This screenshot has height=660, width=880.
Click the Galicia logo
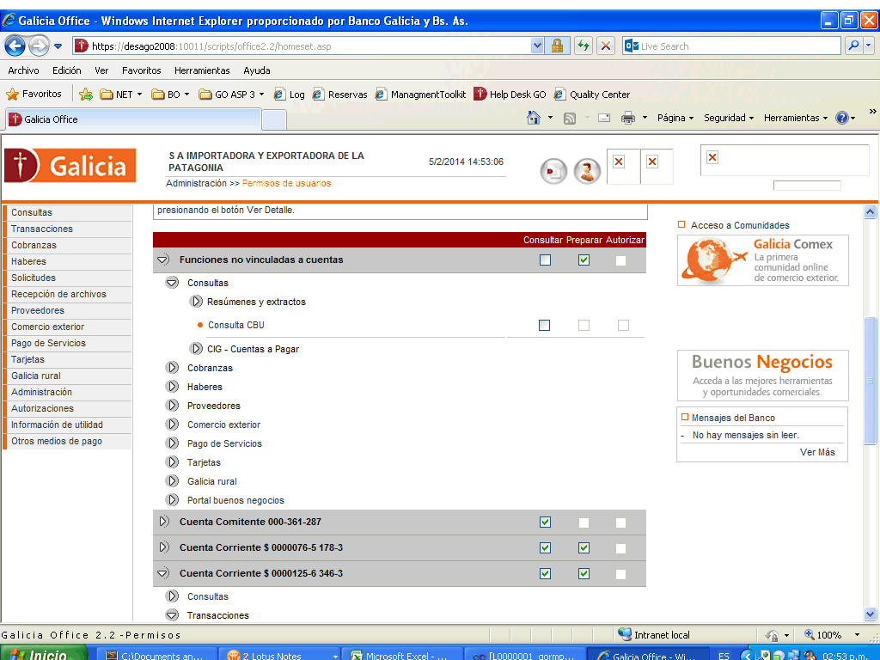coord(70,166)
